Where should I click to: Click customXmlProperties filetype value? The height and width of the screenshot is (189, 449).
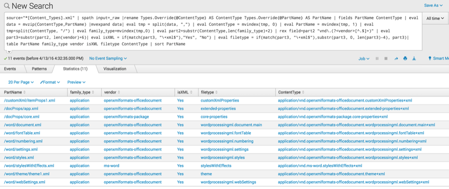point(220,101)
